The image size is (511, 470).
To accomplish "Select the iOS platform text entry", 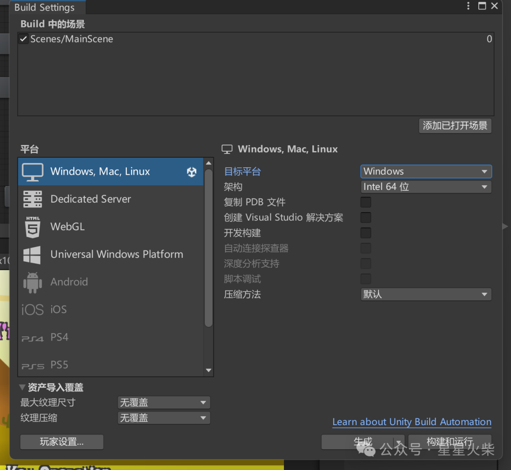I will pos(59,309).
